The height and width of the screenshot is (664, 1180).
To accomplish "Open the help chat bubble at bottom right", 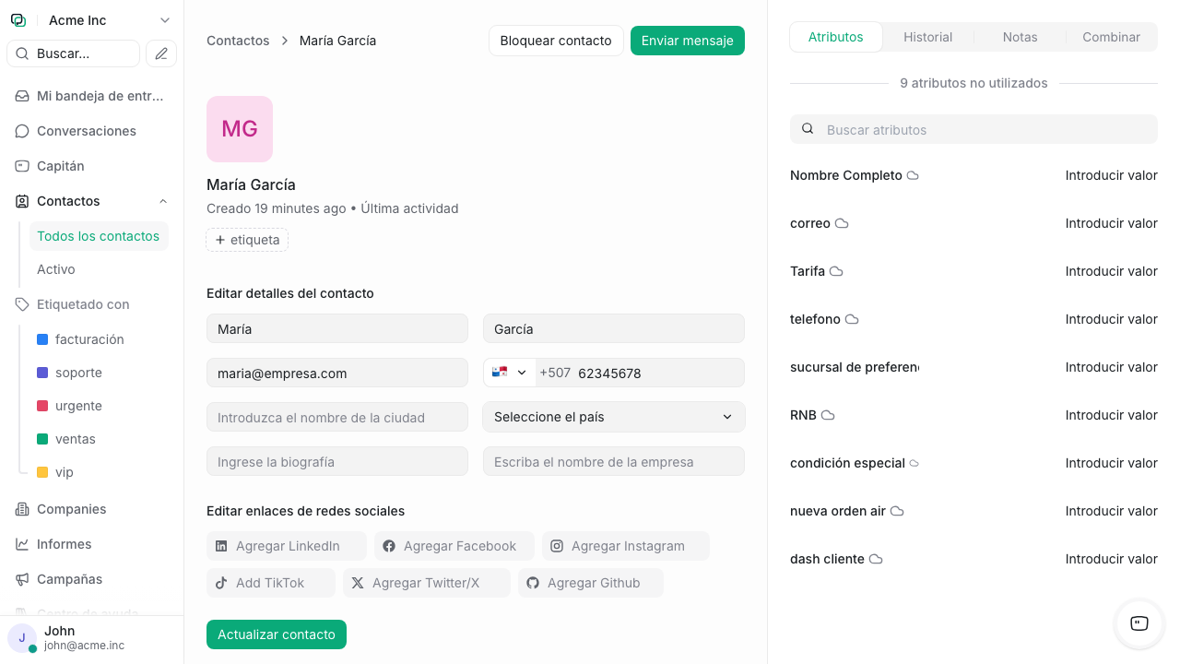I will click(1139, 624).
